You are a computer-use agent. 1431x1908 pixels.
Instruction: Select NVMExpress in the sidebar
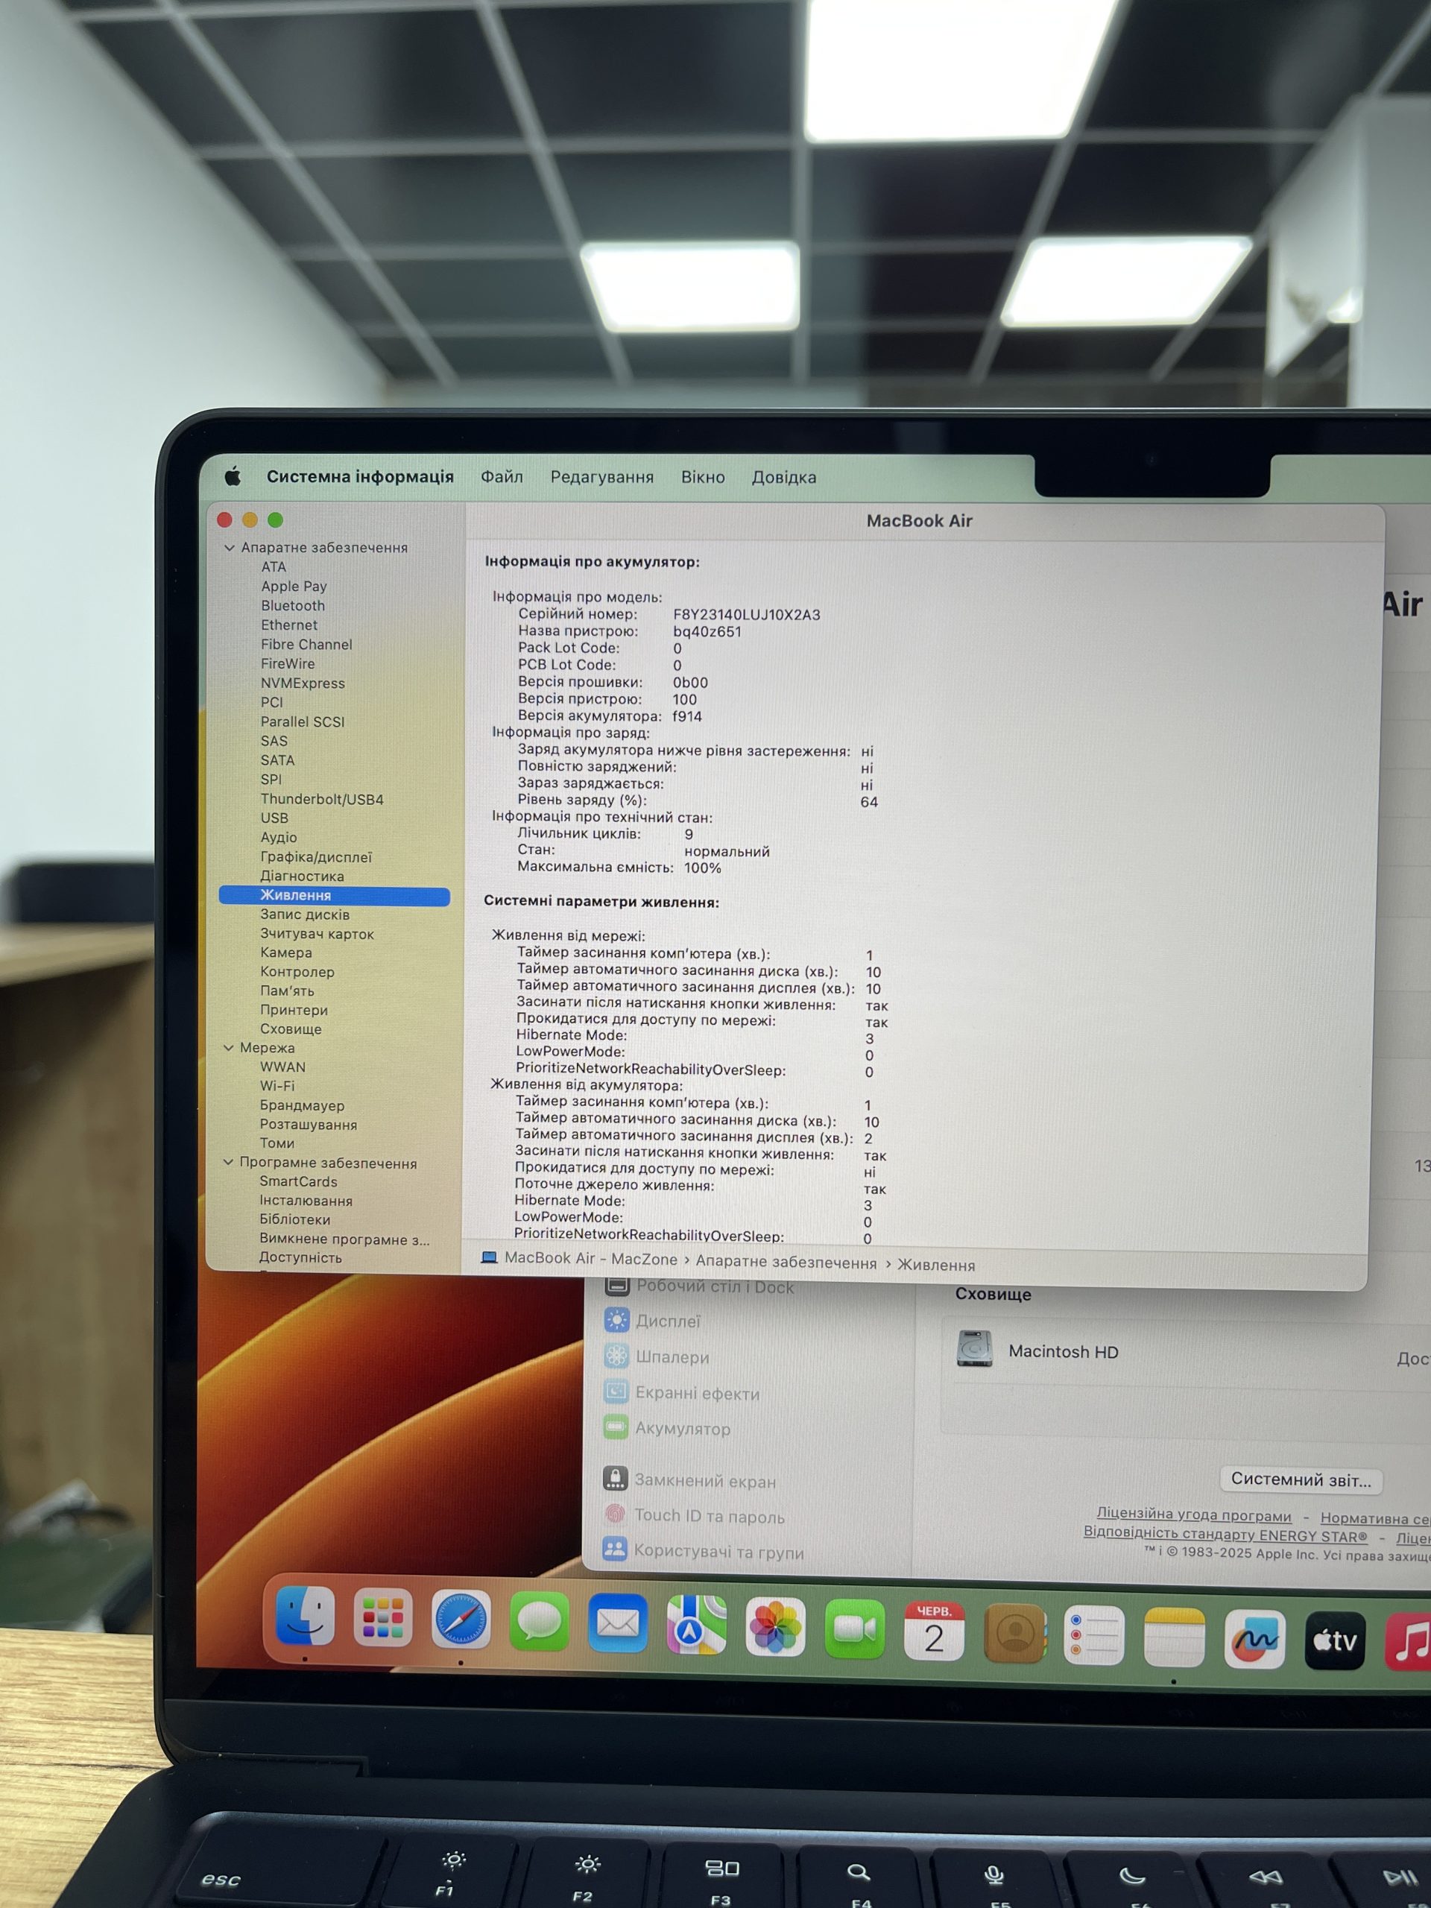click(303, 683)
